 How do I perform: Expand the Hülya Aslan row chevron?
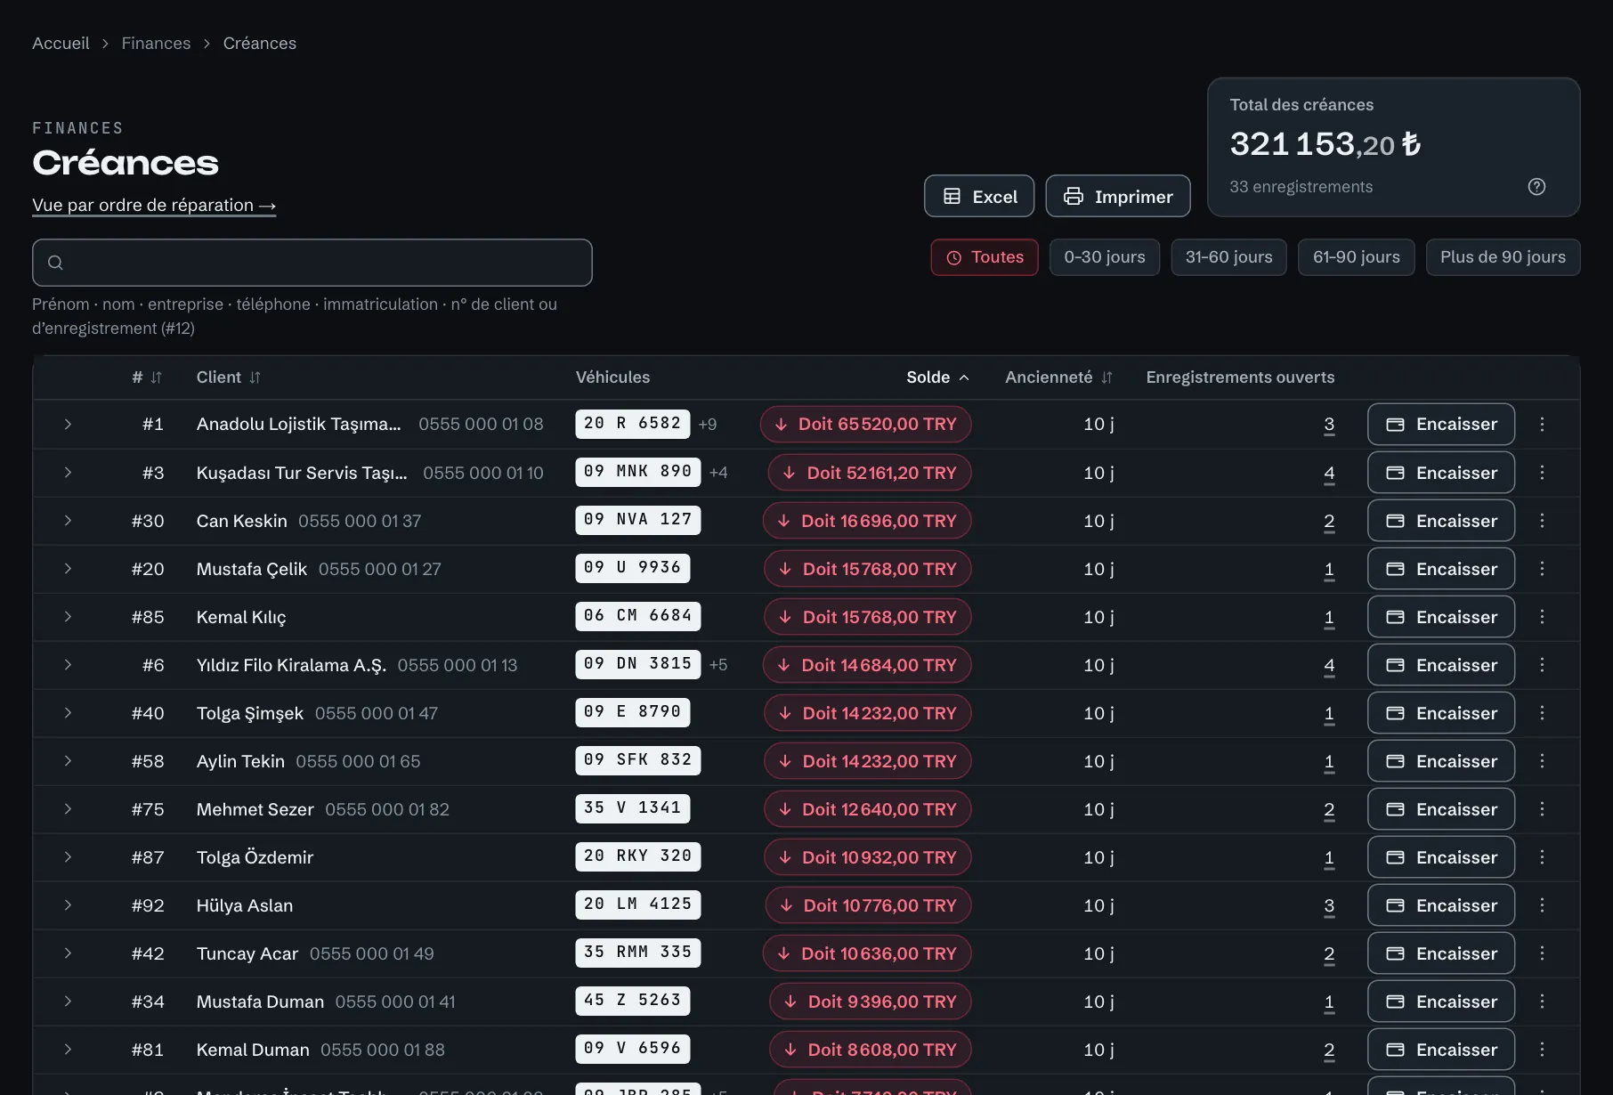tap(68, 905)
